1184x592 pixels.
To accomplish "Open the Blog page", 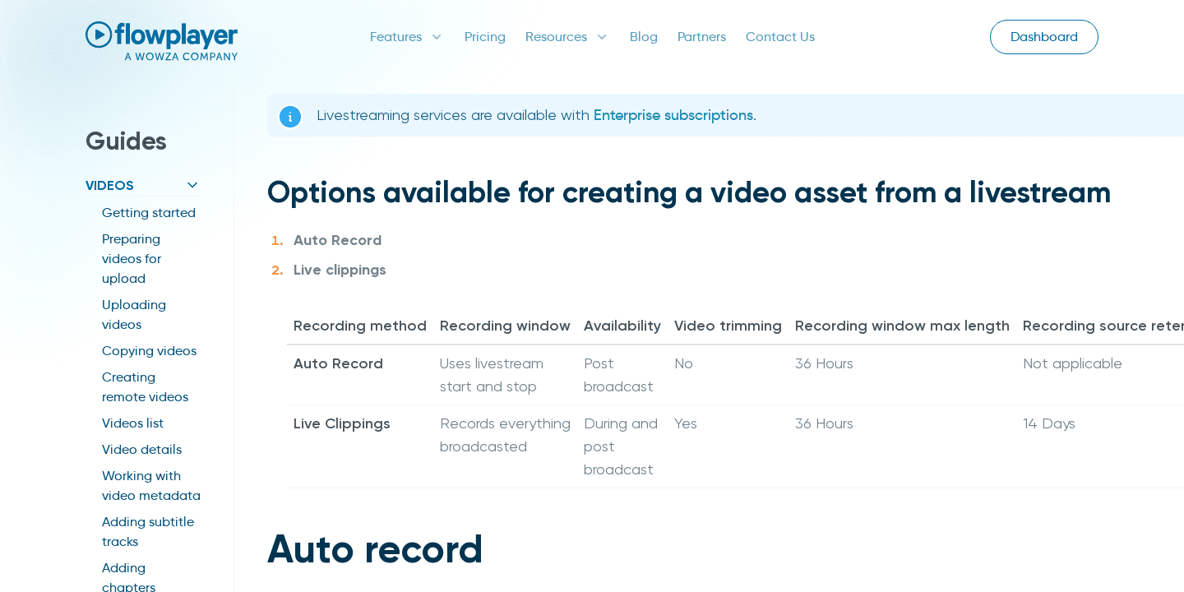I will (644, 37).
